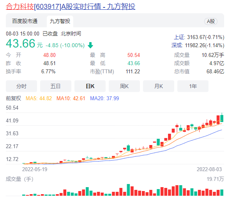The width and height of the screenshot is (235, 200).
Task: Switch chart to 五日 view
Action: click(x=56, y=86)
